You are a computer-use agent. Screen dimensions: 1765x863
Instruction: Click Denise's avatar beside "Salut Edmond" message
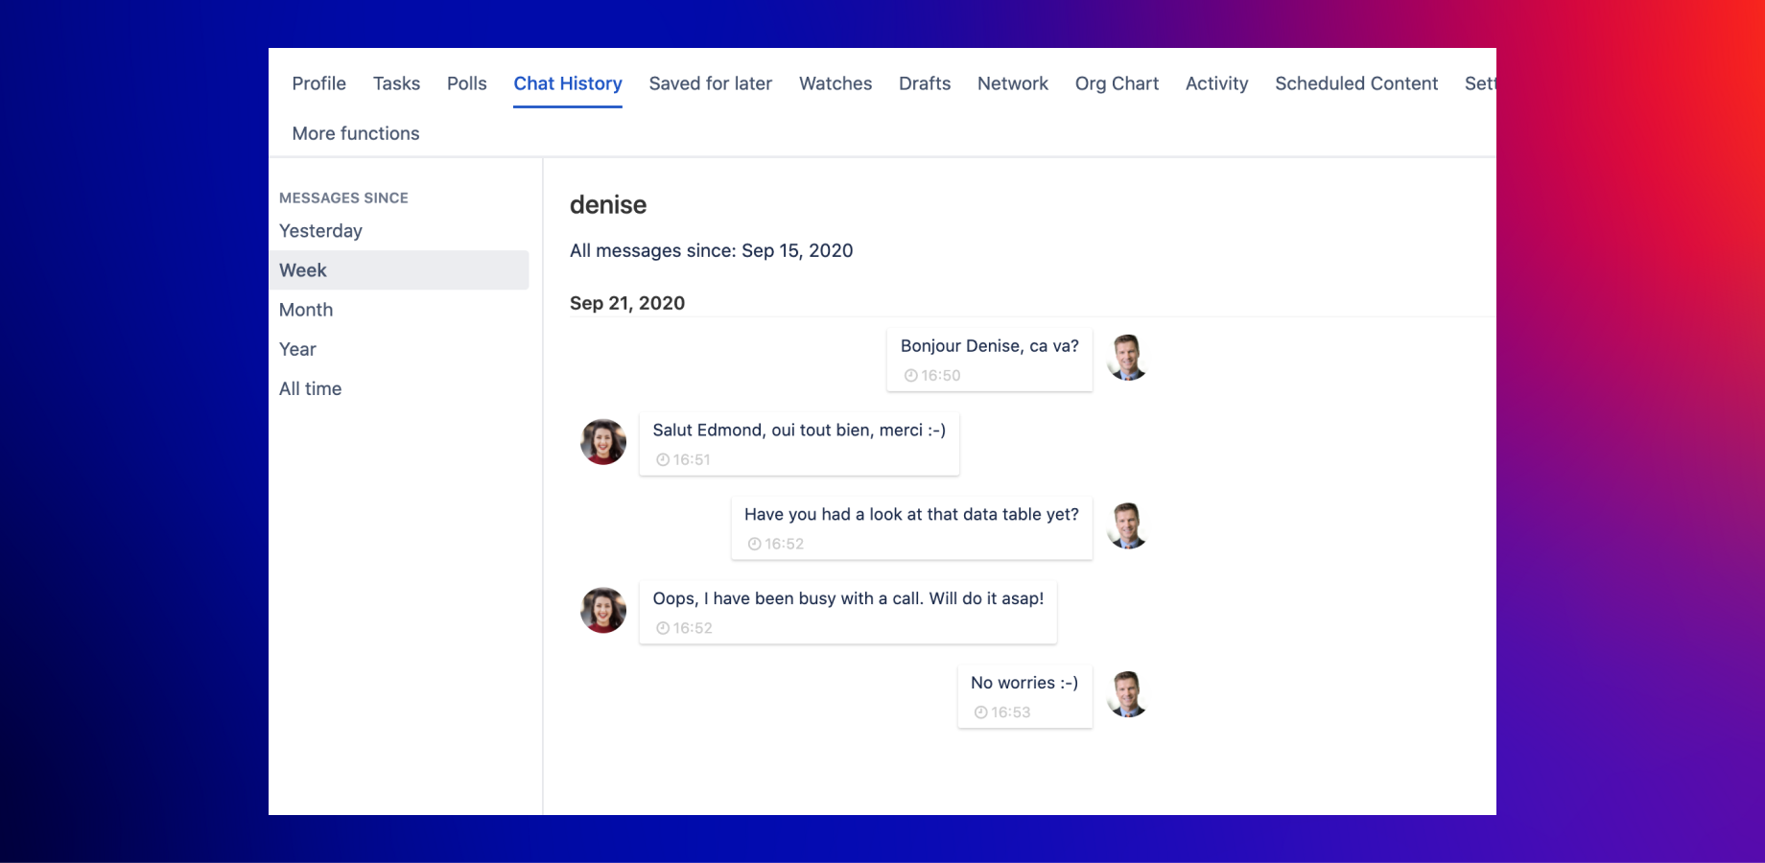coord(602,441)
